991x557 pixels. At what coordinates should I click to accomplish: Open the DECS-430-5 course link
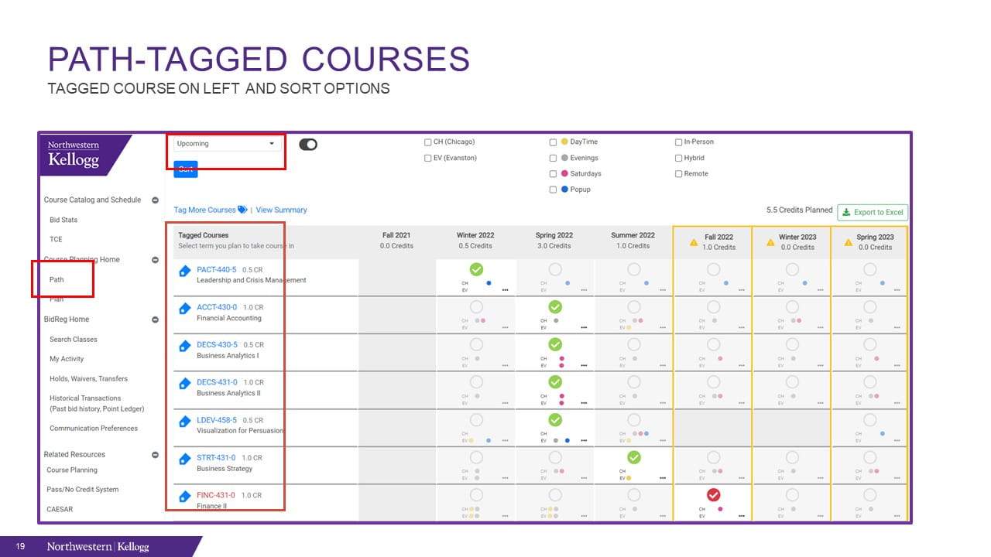(217, 344)
